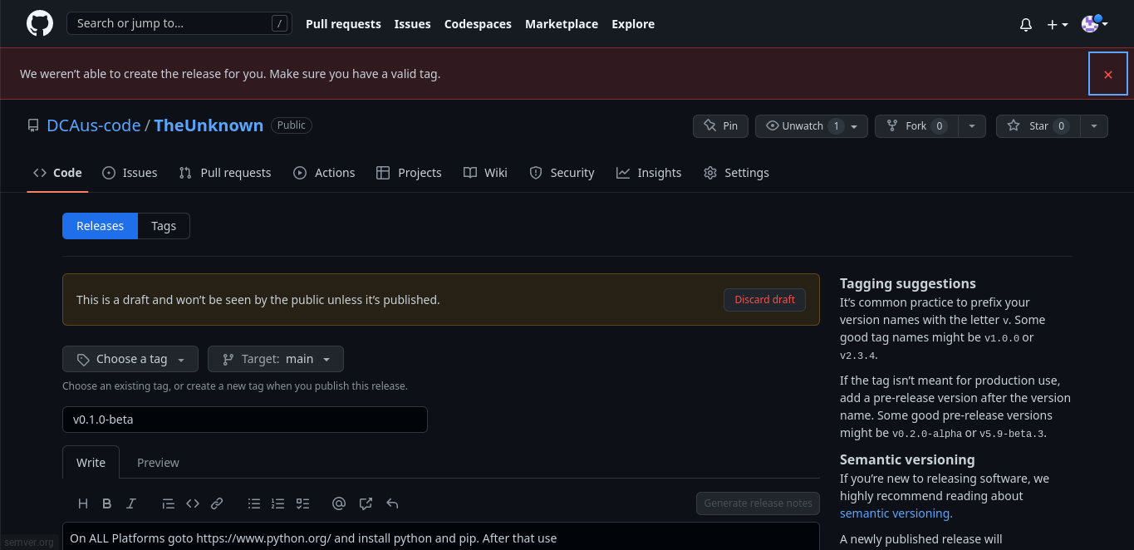The width and height of the screenshot is (1134, 550).
Task: Open the Insights tab
Action: click(x=649, y=173)
